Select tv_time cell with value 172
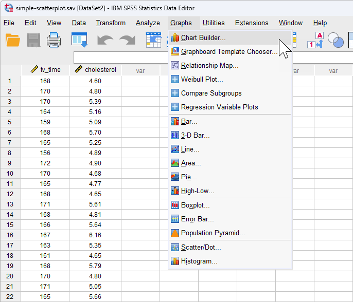353x302 pixels. point(45,163)
